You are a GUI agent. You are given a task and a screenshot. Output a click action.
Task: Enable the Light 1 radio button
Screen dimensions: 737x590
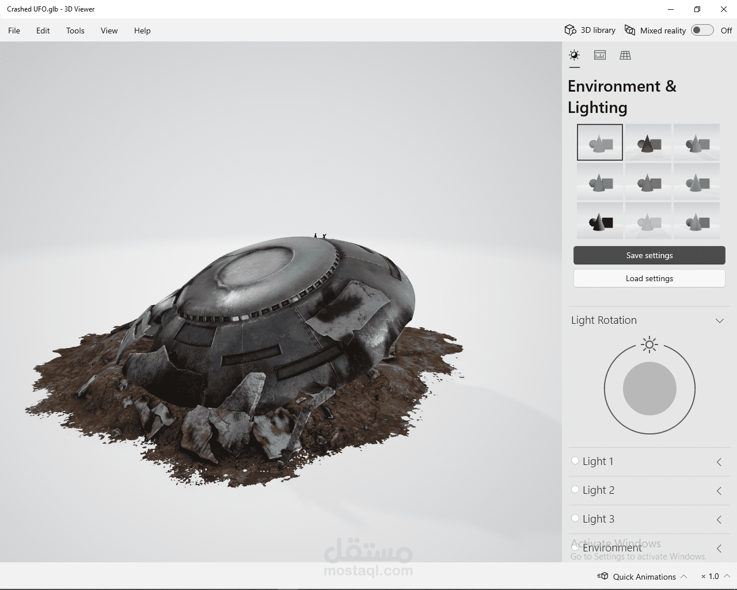tap(575, 460)
